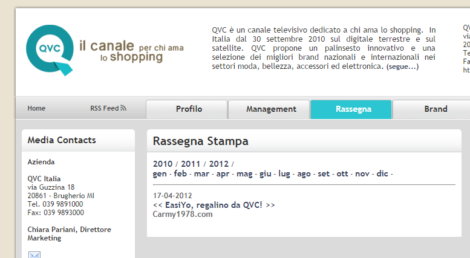Click the Fax: 039 9893000 line
Viewport: 470px width, 258px height.
point(56,213)
